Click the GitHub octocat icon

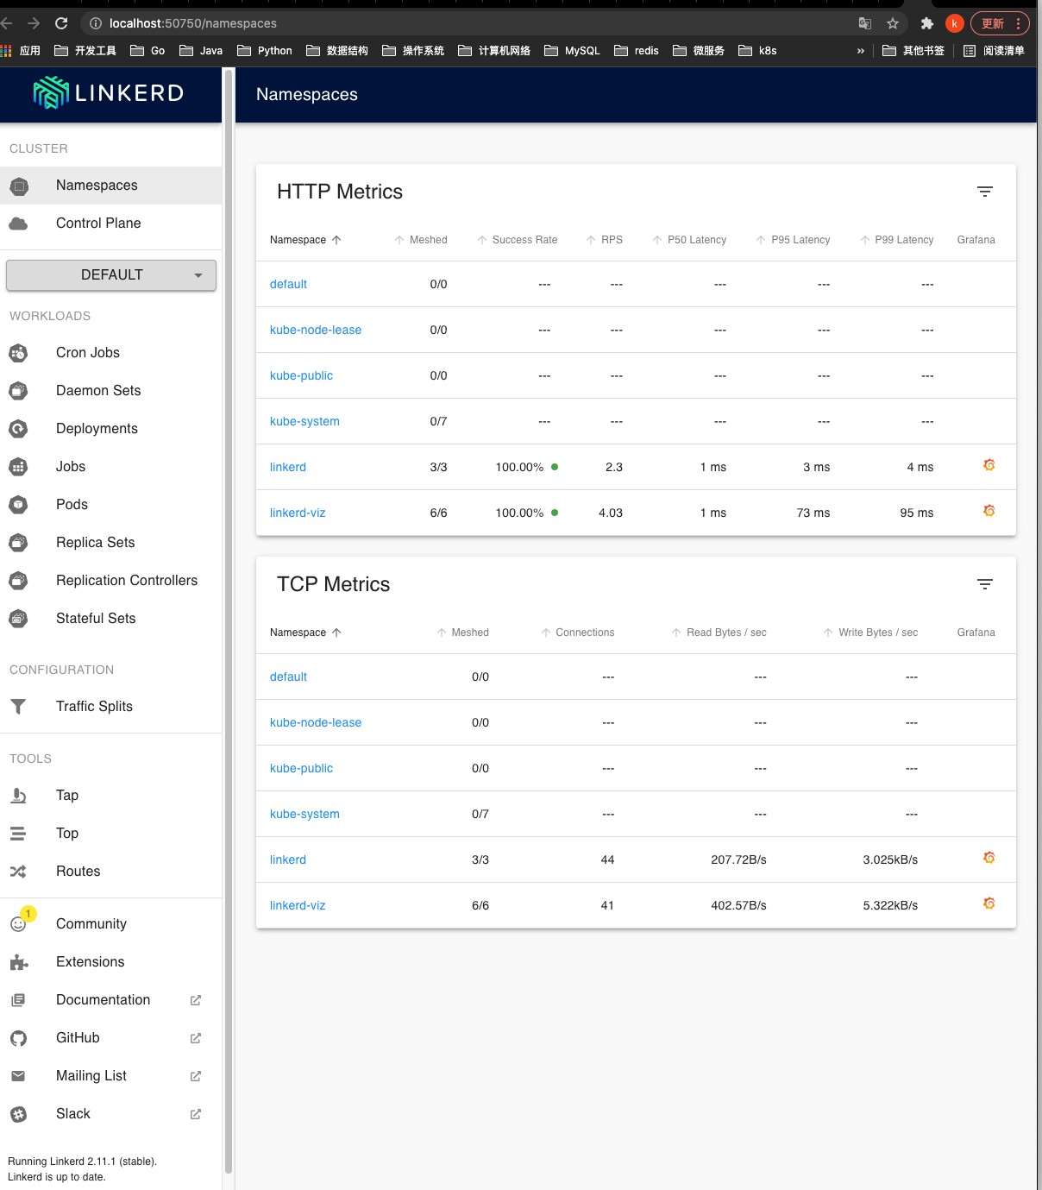(x=18, y=1038)
